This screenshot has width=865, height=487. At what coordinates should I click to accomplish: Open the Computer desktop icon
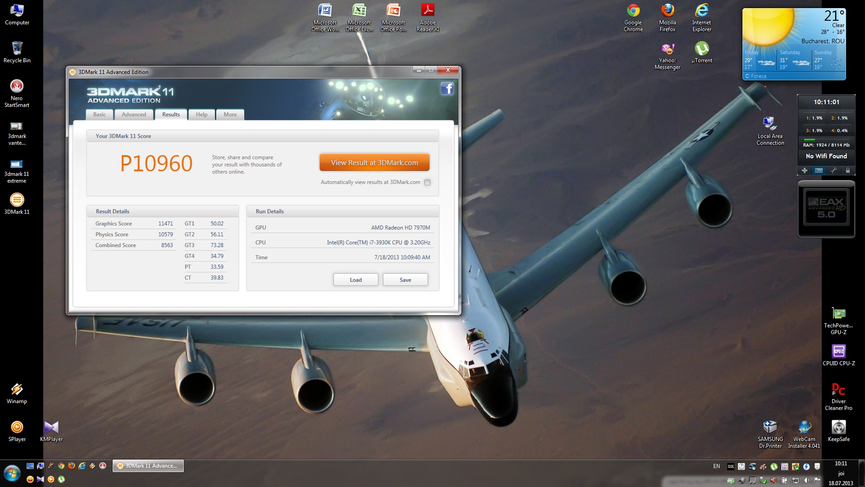point(17,14)
